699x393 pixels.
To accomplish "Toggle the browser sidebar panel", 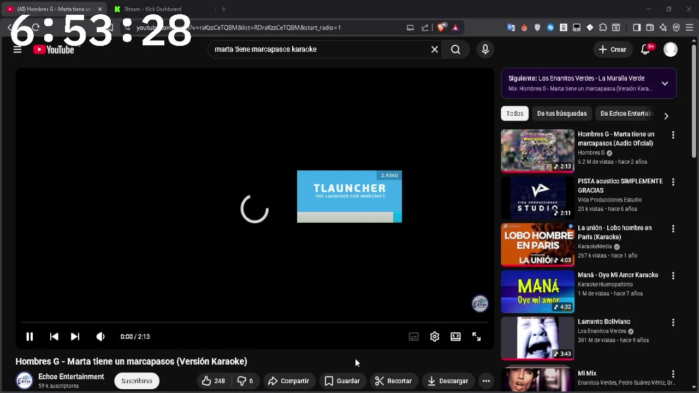I will [x=637, y=27].
